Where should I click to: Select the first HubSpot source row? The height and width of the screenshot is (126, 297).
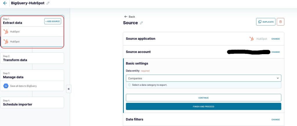point(32,32)
